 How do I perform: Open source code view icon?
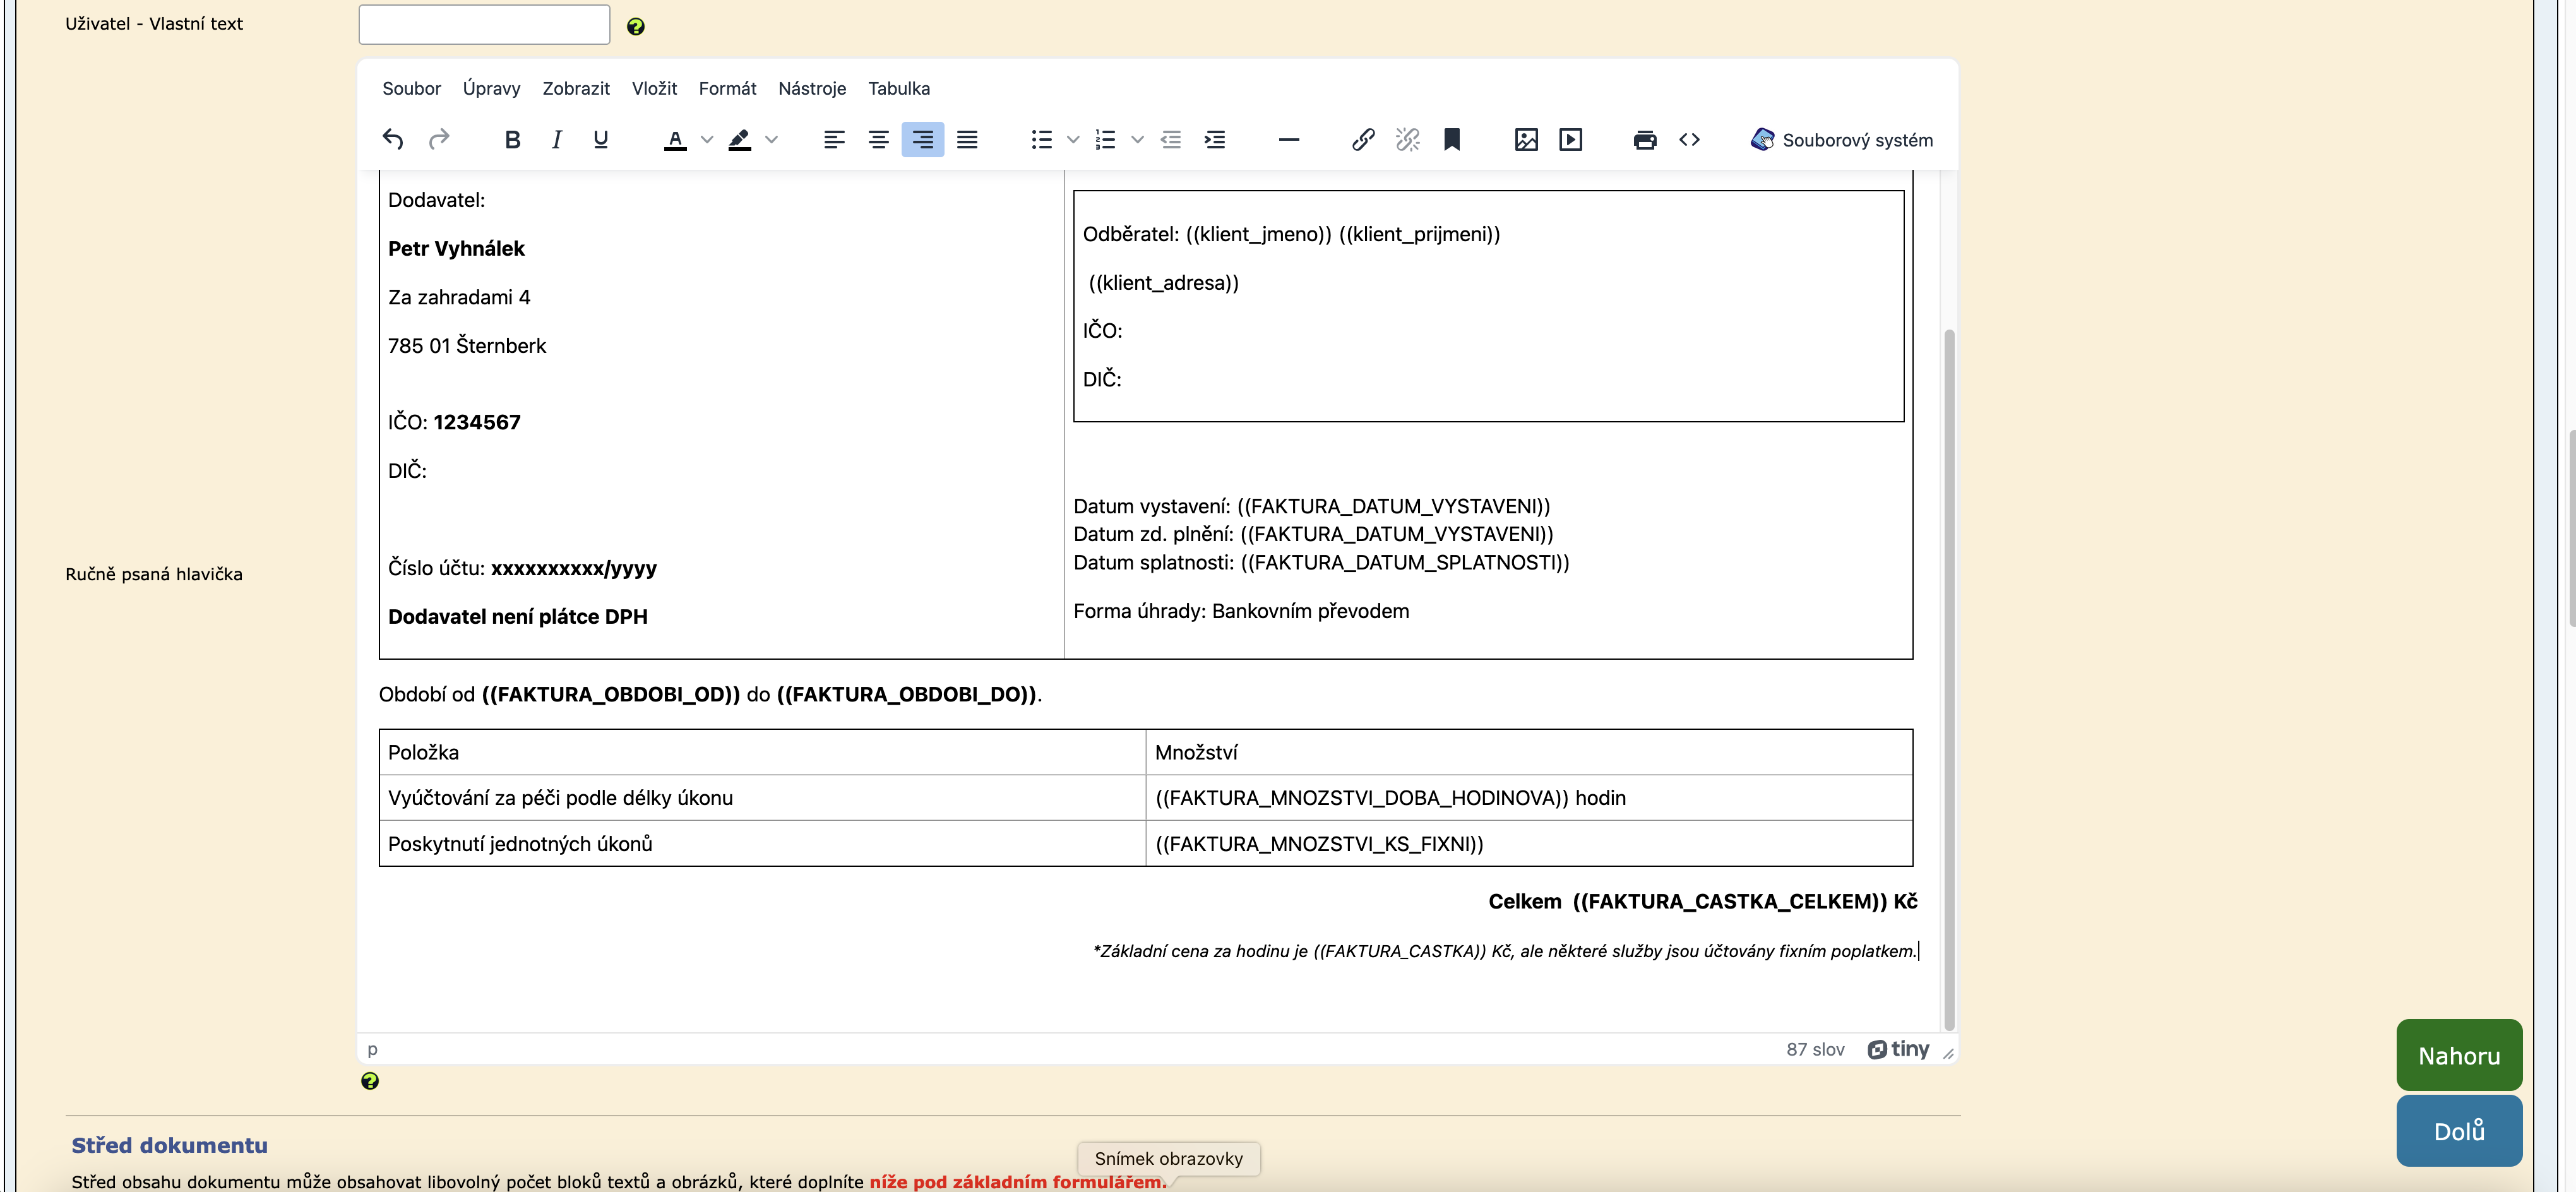coord(1689,140)
